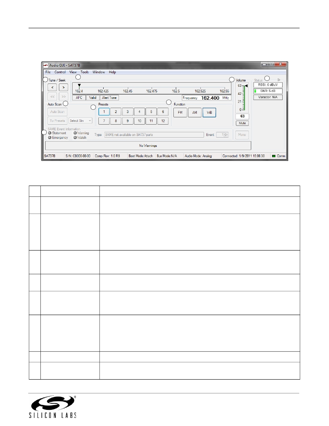Select preset 11
Viewport: 329px width, 426px height.
coord(151,121)
